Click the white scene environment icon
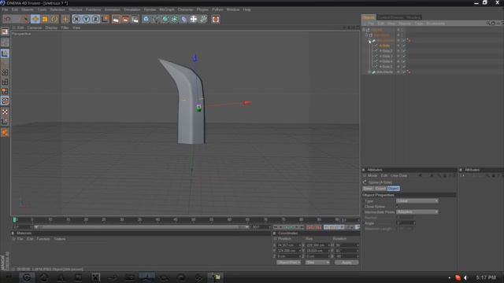The width and height of the screenshot is (504, 283). point(194,19)
